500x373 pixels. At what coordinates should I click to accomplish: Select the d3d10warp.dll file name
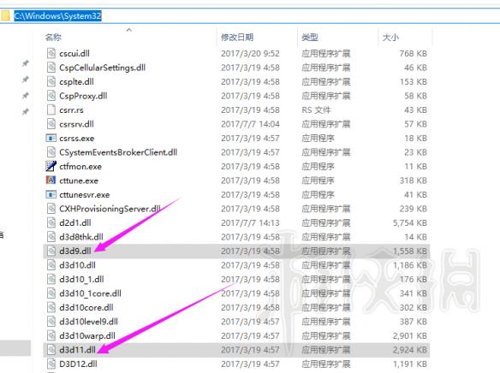click(87, 335)
